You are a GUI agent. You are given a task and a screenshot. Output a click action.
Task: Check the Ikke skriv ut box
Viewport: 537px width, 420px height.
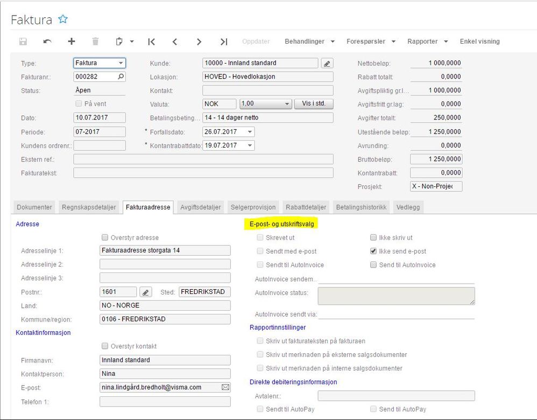click(373, 237)
